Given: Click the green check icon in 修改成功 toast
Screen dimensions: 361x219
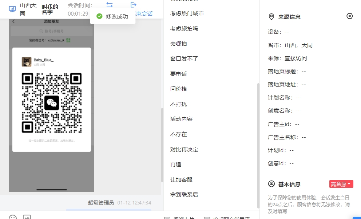Looking at the screenshot, I should (x=99, y=16).
